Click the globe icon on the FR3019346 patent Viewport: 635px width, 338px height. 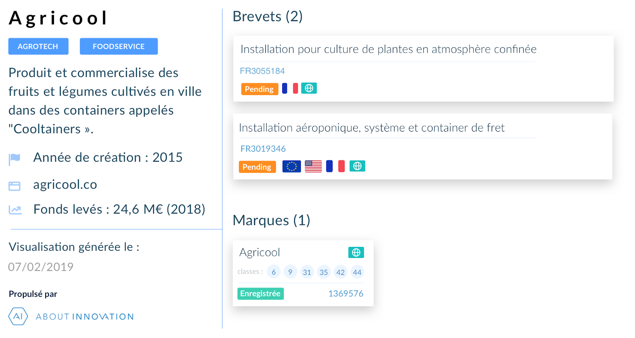tap(357, 166)
